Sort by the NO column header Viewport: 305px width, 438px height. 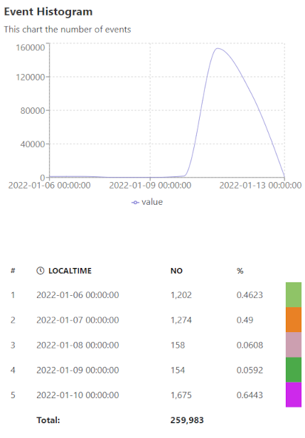(x=176, y=271)
